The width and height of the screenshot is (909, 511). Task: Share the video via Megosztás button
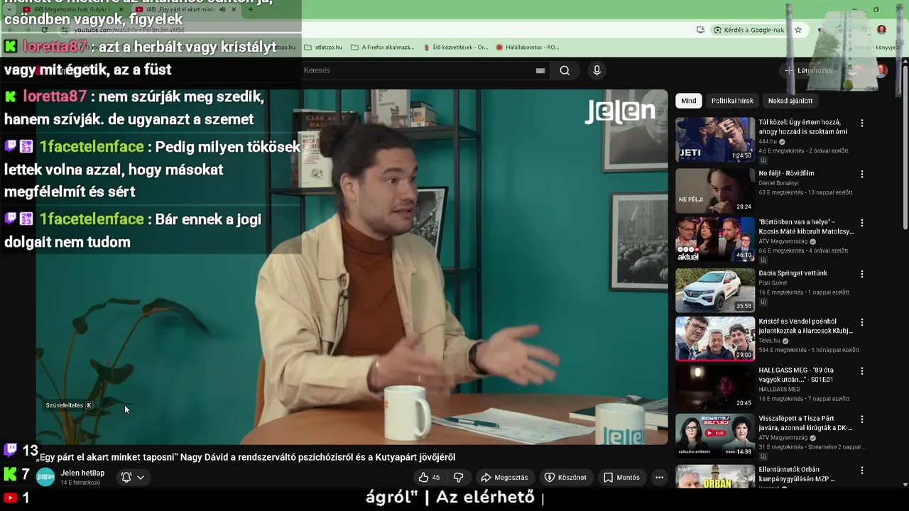point(504,478)
